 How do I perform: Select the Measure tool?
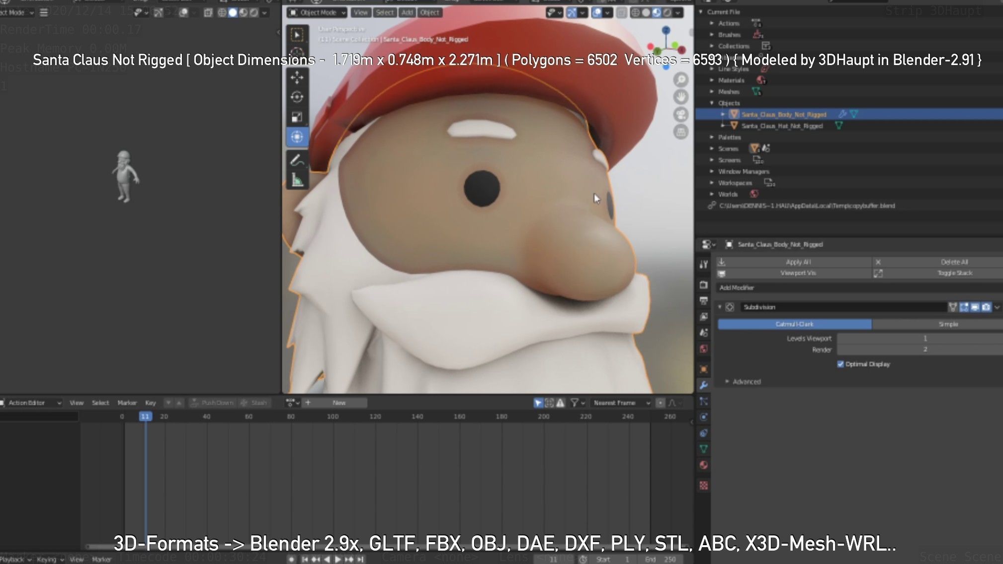[x=297, y=180]
